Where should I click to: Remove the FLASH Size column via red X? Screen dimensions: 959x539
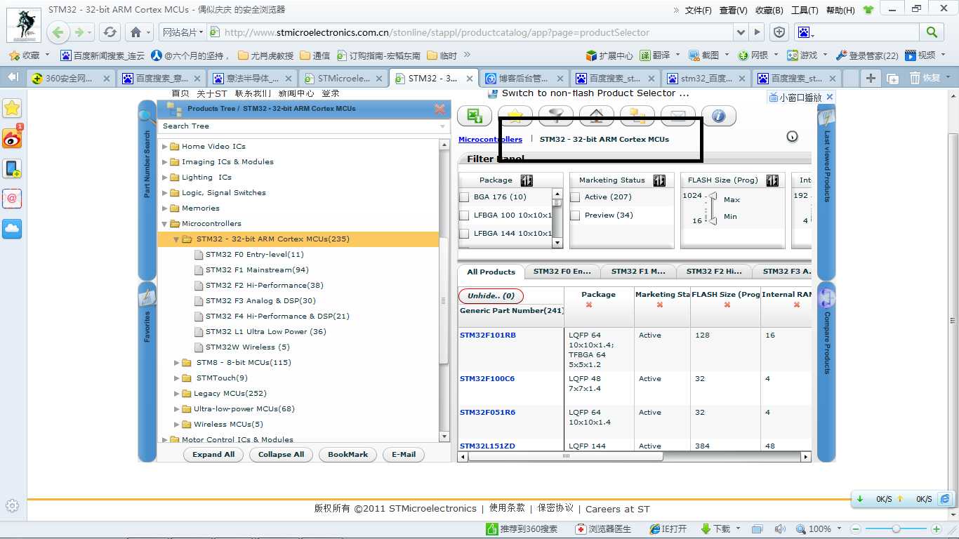point(727,305)
